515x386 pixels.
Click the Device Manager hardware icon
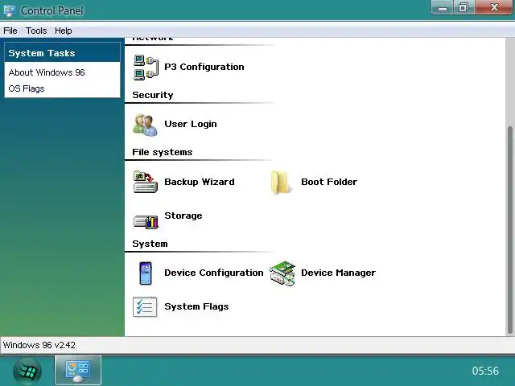coord(282,273)
